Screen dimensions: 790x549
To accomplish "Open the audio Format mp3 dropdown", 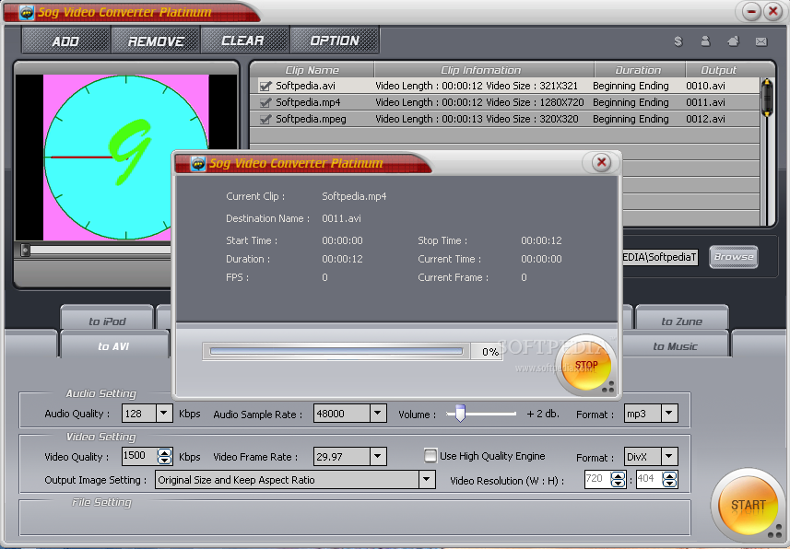I will (x=668, y=414).
